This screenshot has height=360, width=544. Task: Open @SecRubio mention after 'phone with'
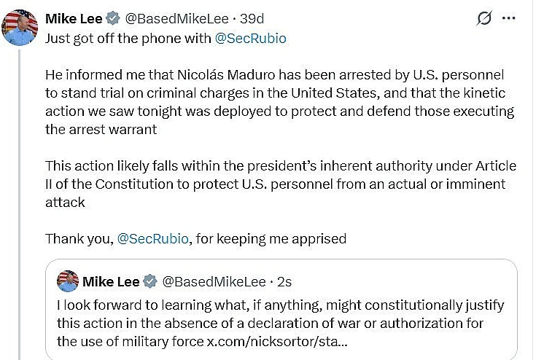coord(251,39)
